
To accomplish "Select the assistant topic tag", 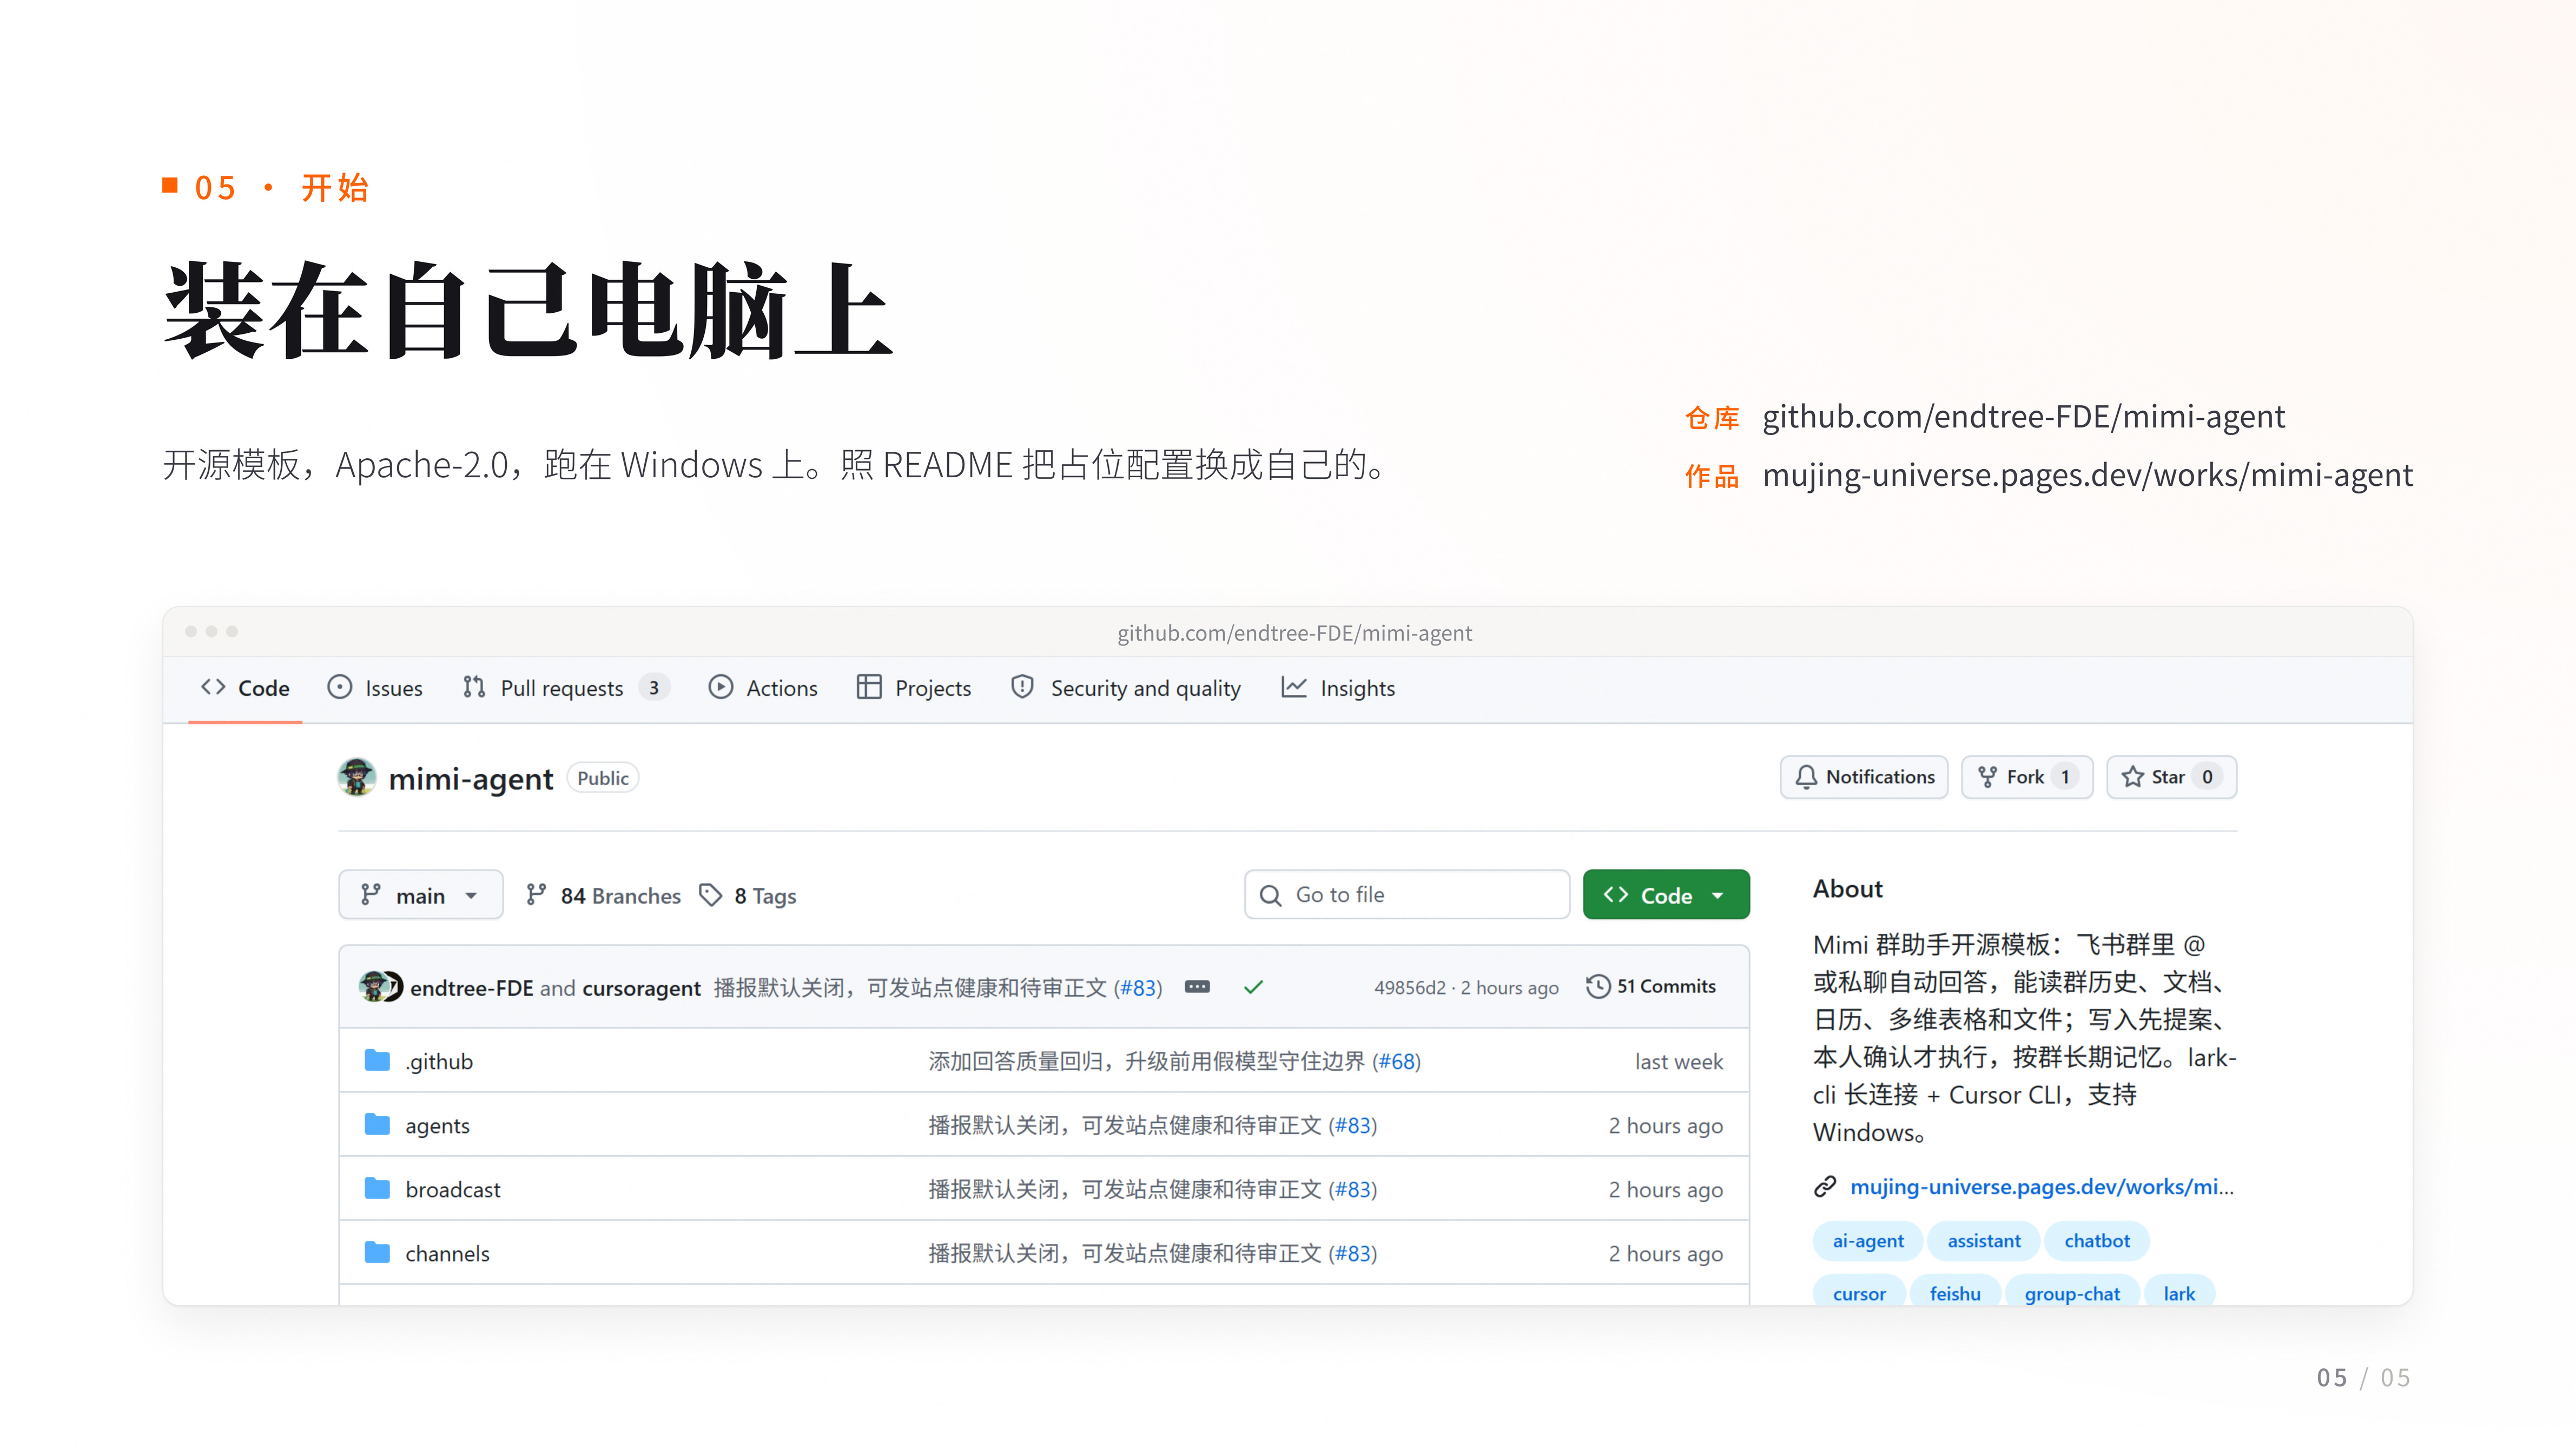I will click(1984, 1241).
